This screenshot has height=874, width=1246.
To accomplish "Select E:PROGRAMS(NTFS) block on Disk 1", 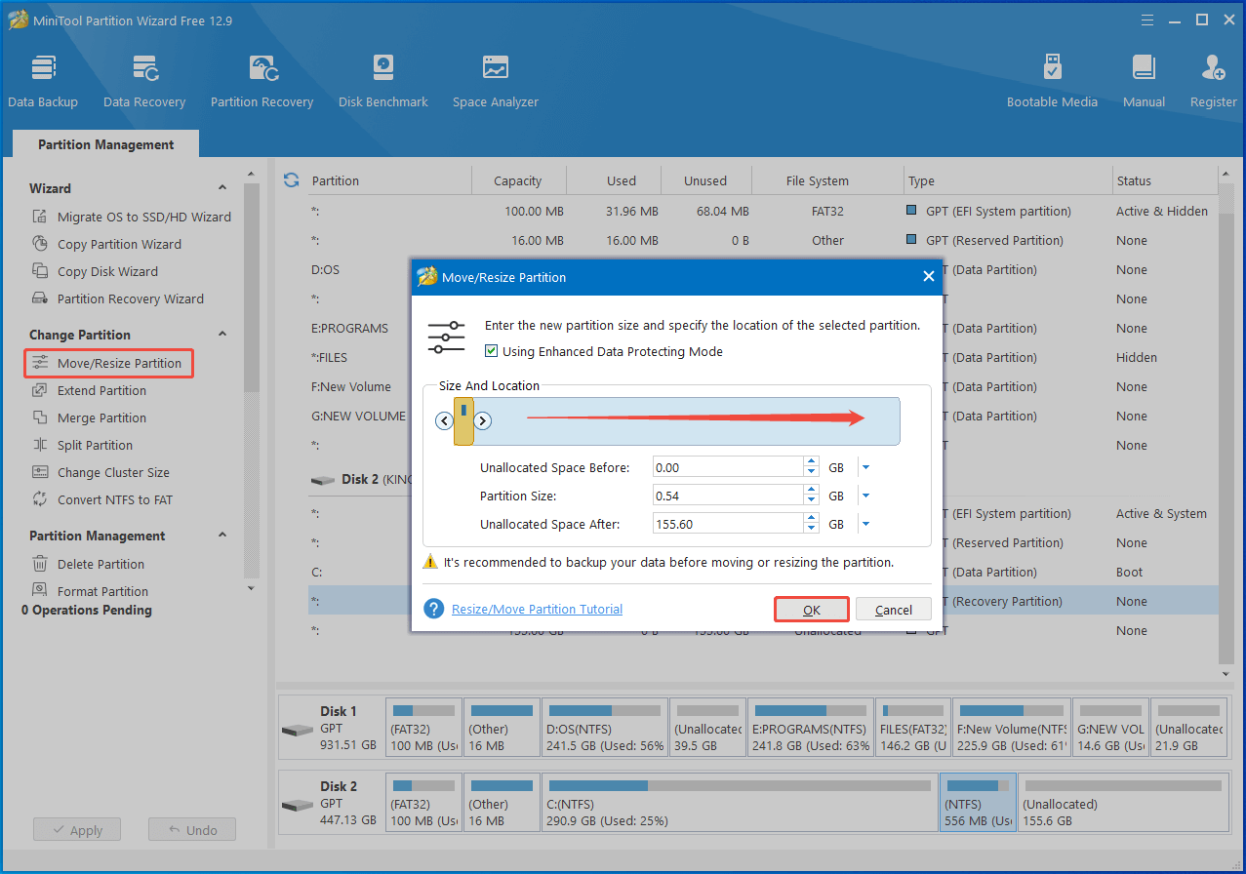I will (x=811, y=728).
